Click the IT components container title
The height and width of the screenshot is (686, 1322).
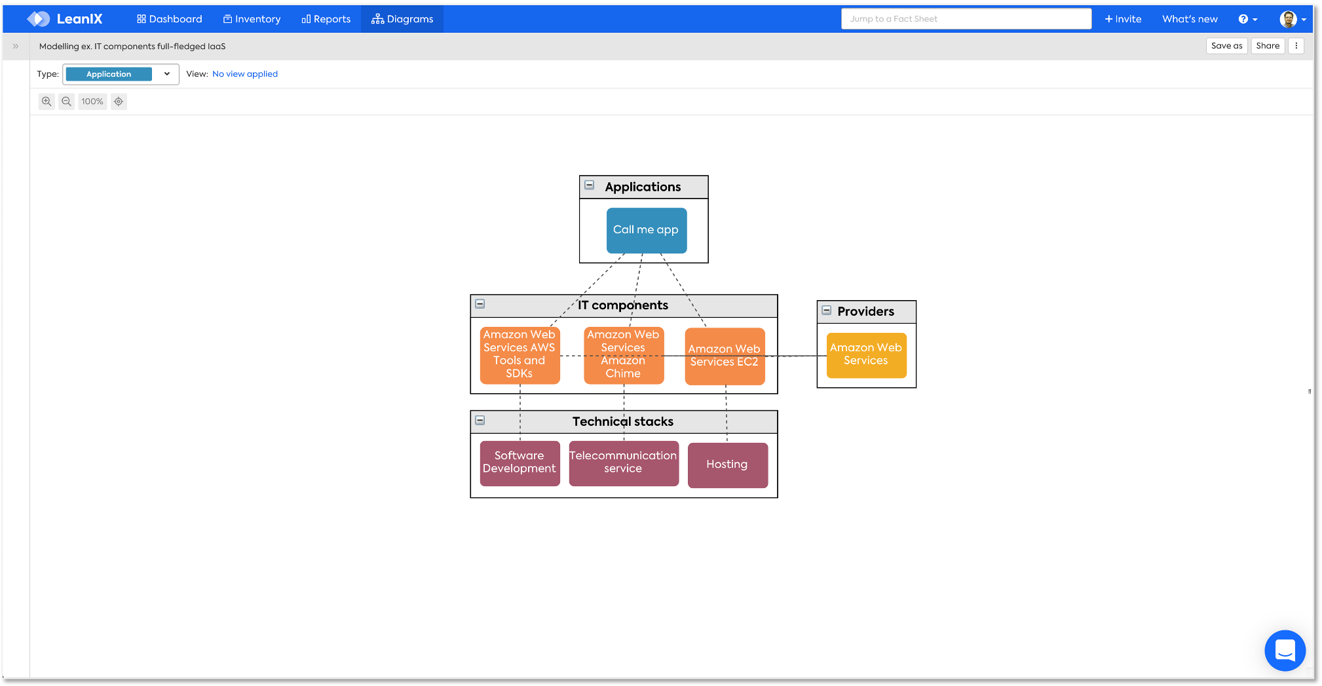click(623, 305)
